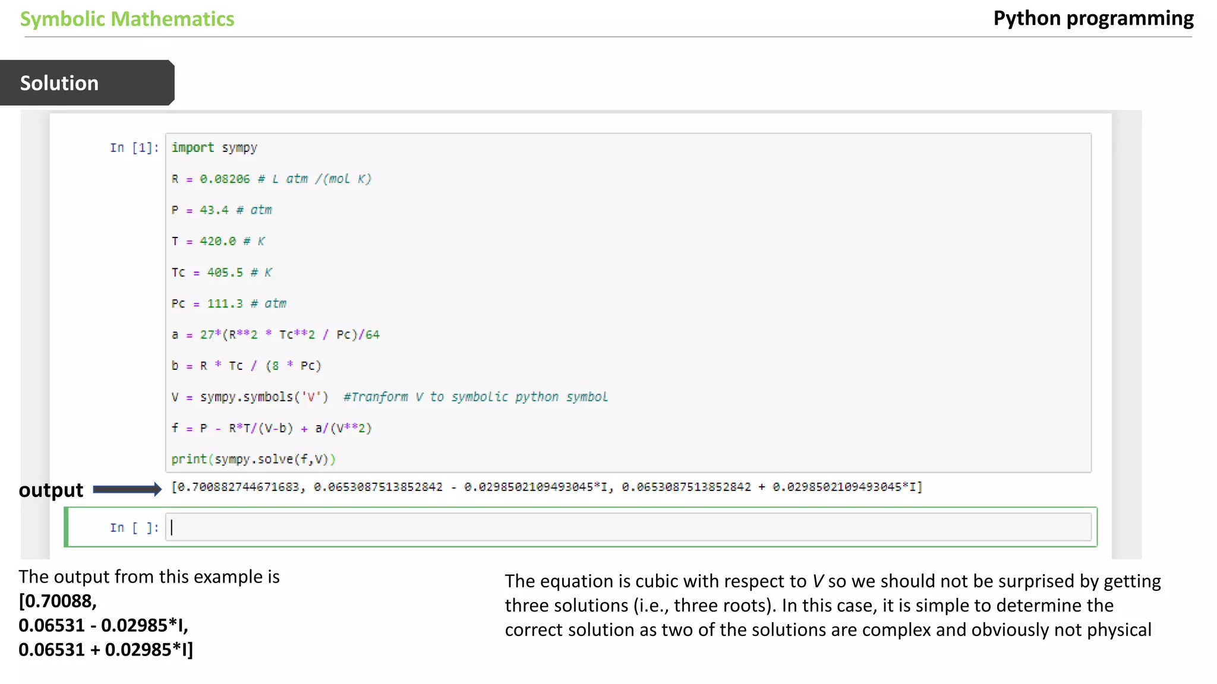
Task: Click the Tc = 405.5 code line
Action: coord(221,273)
